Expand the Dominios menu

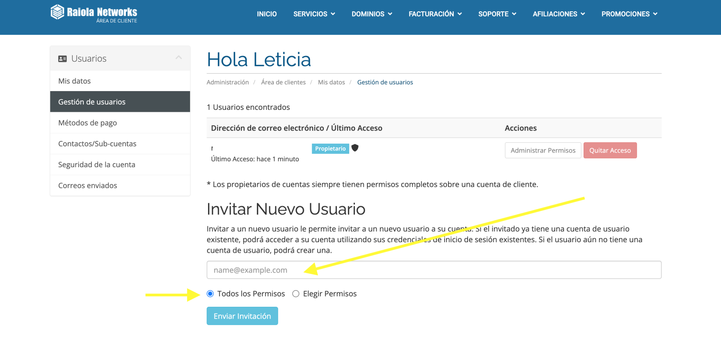click(x=372, y=14)
